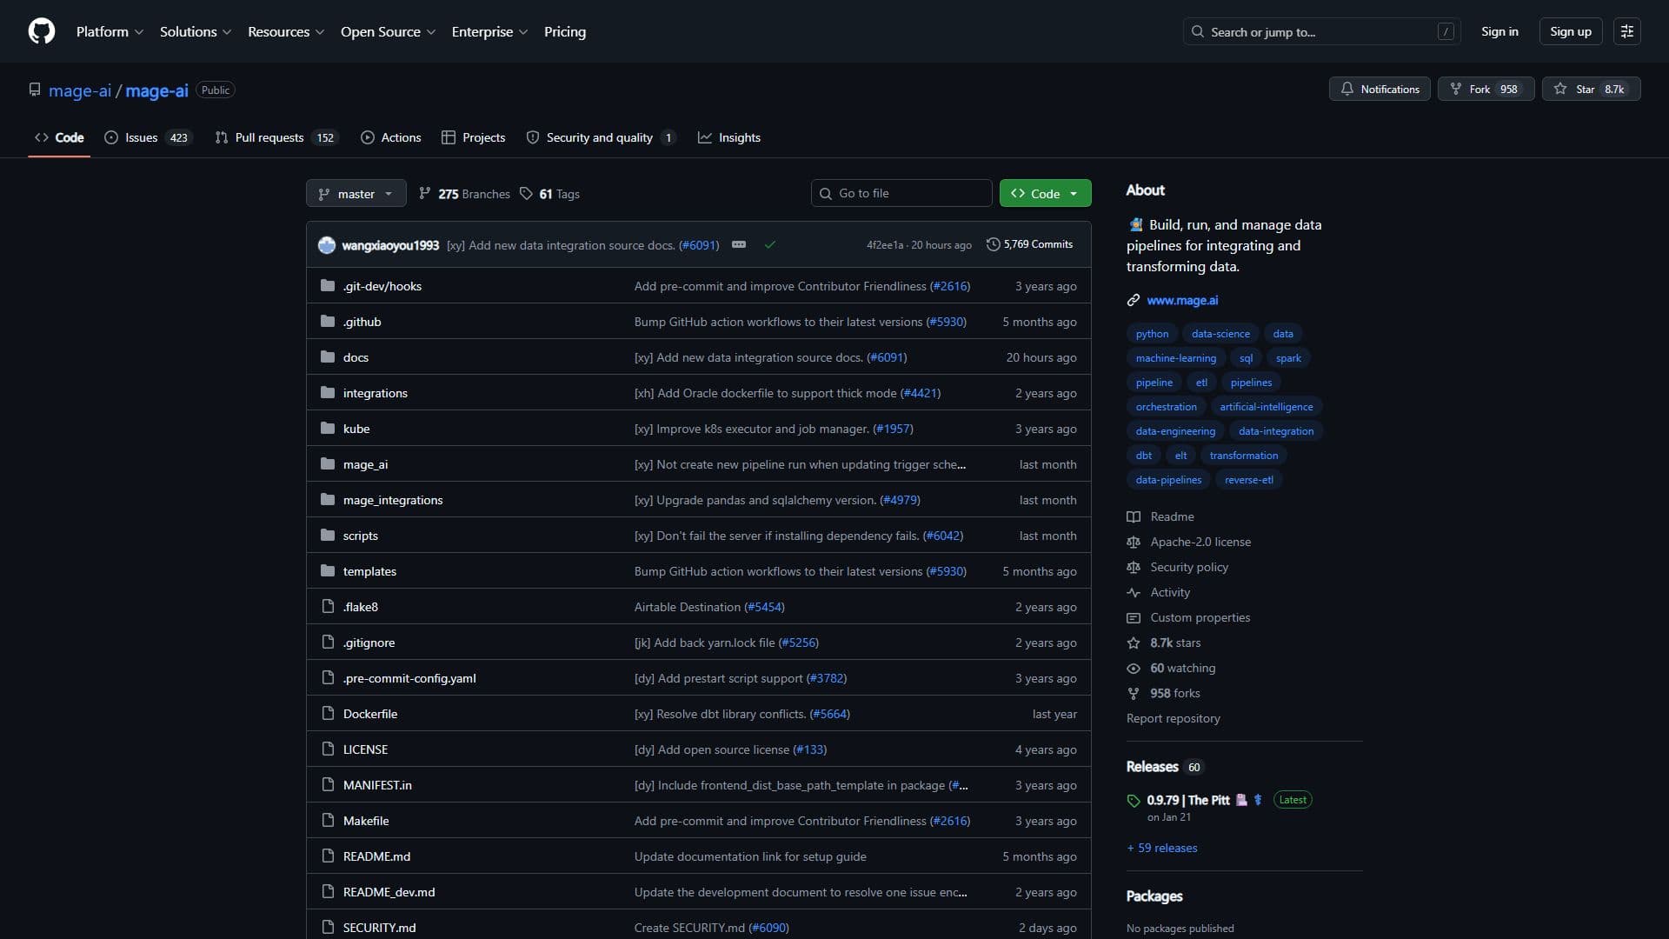Go to the GitHub homepage logo

pyautogui.click(x=42, y=31)
